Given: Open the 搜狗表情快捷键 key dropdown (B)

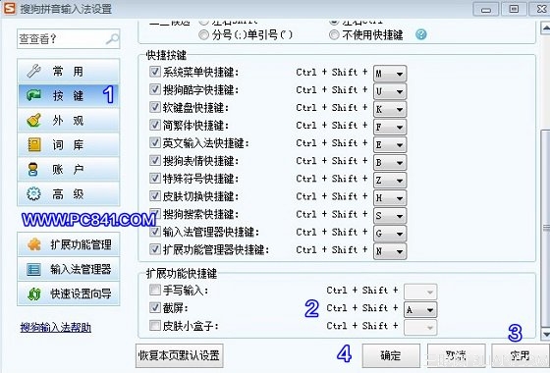Looking at the screenshot, I should (390, 162).
